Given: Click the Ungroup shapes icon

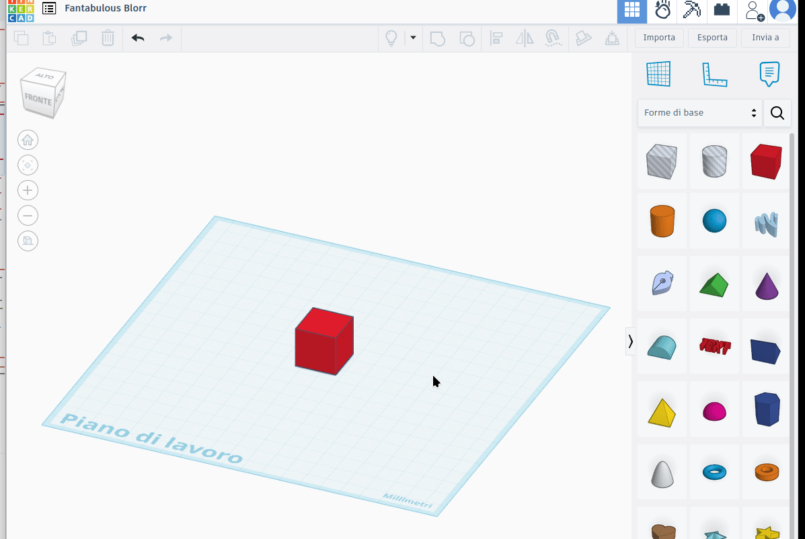Looking at the screenshot, I should point(467,38).
